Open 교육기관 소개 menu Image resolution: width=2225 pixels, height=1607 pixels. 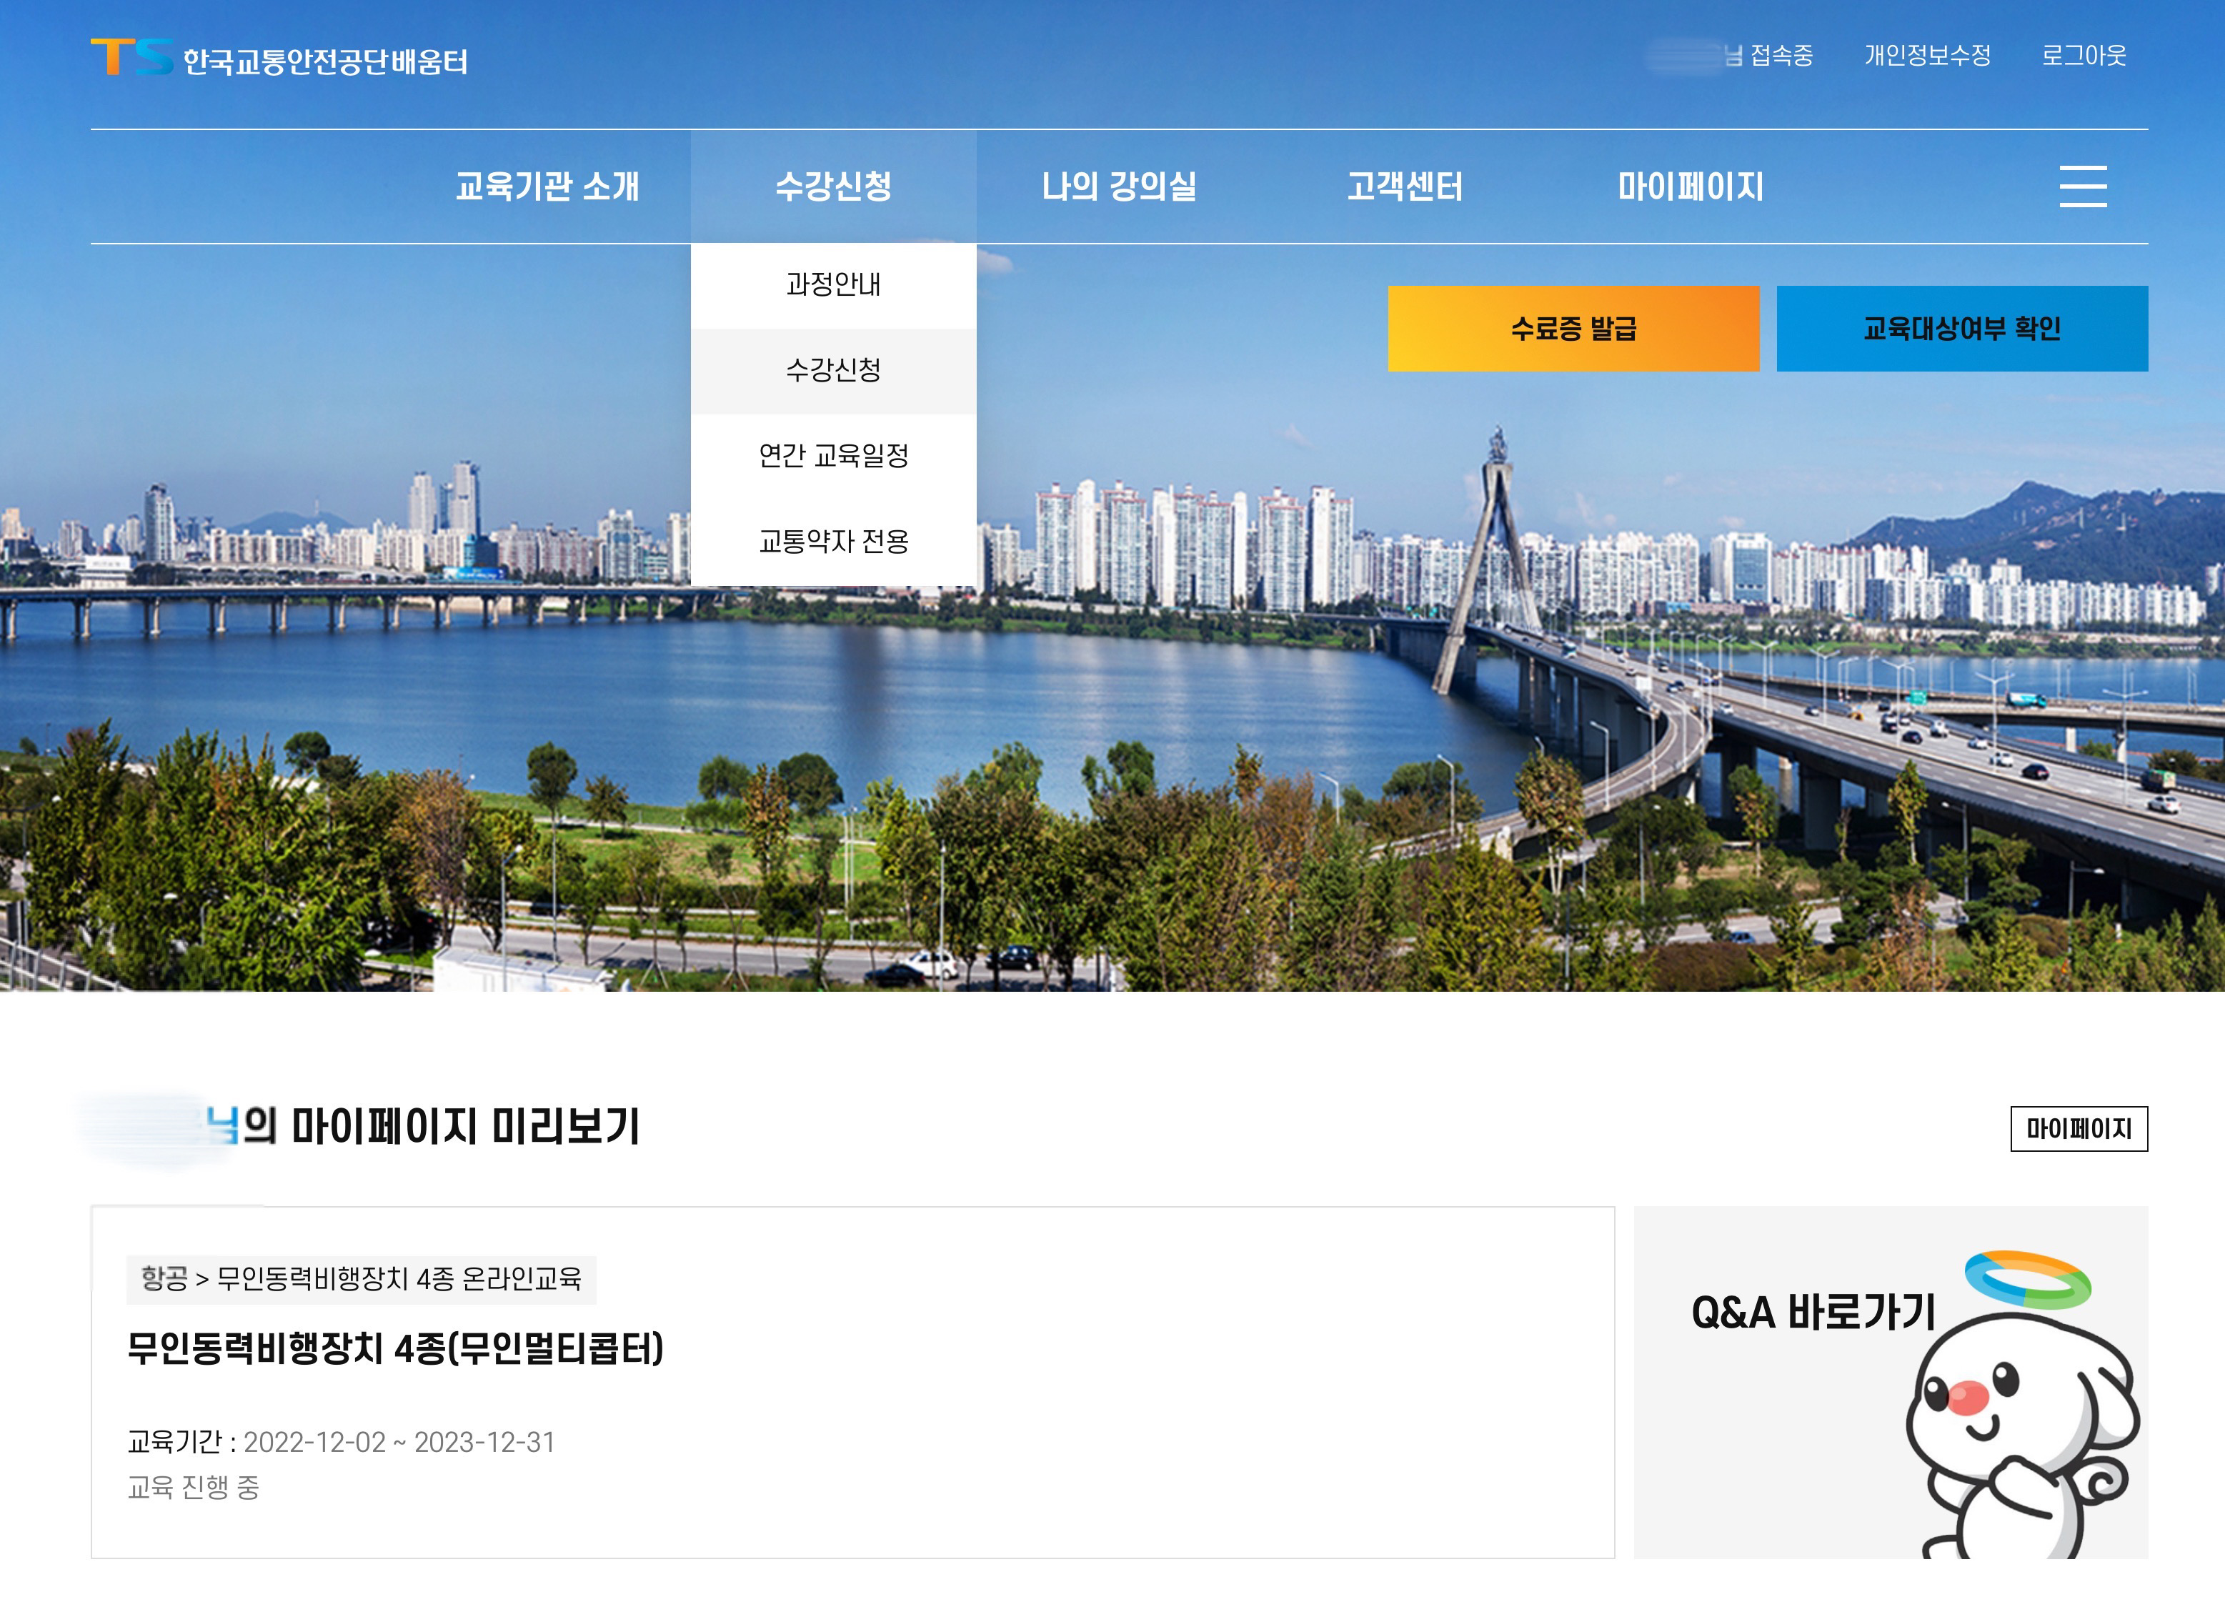(x=550, y=189)
